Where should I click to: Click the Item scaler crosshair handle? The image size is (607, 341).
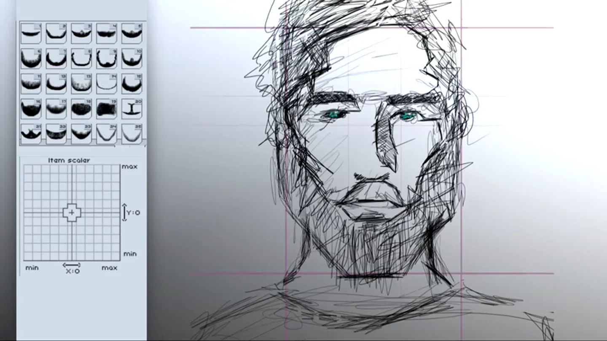72,213
